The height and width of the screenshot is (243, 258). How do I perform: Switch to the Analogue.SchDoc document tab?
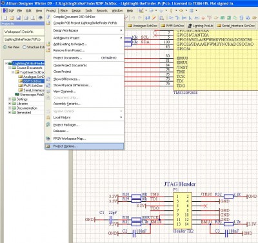pos(143,26)
